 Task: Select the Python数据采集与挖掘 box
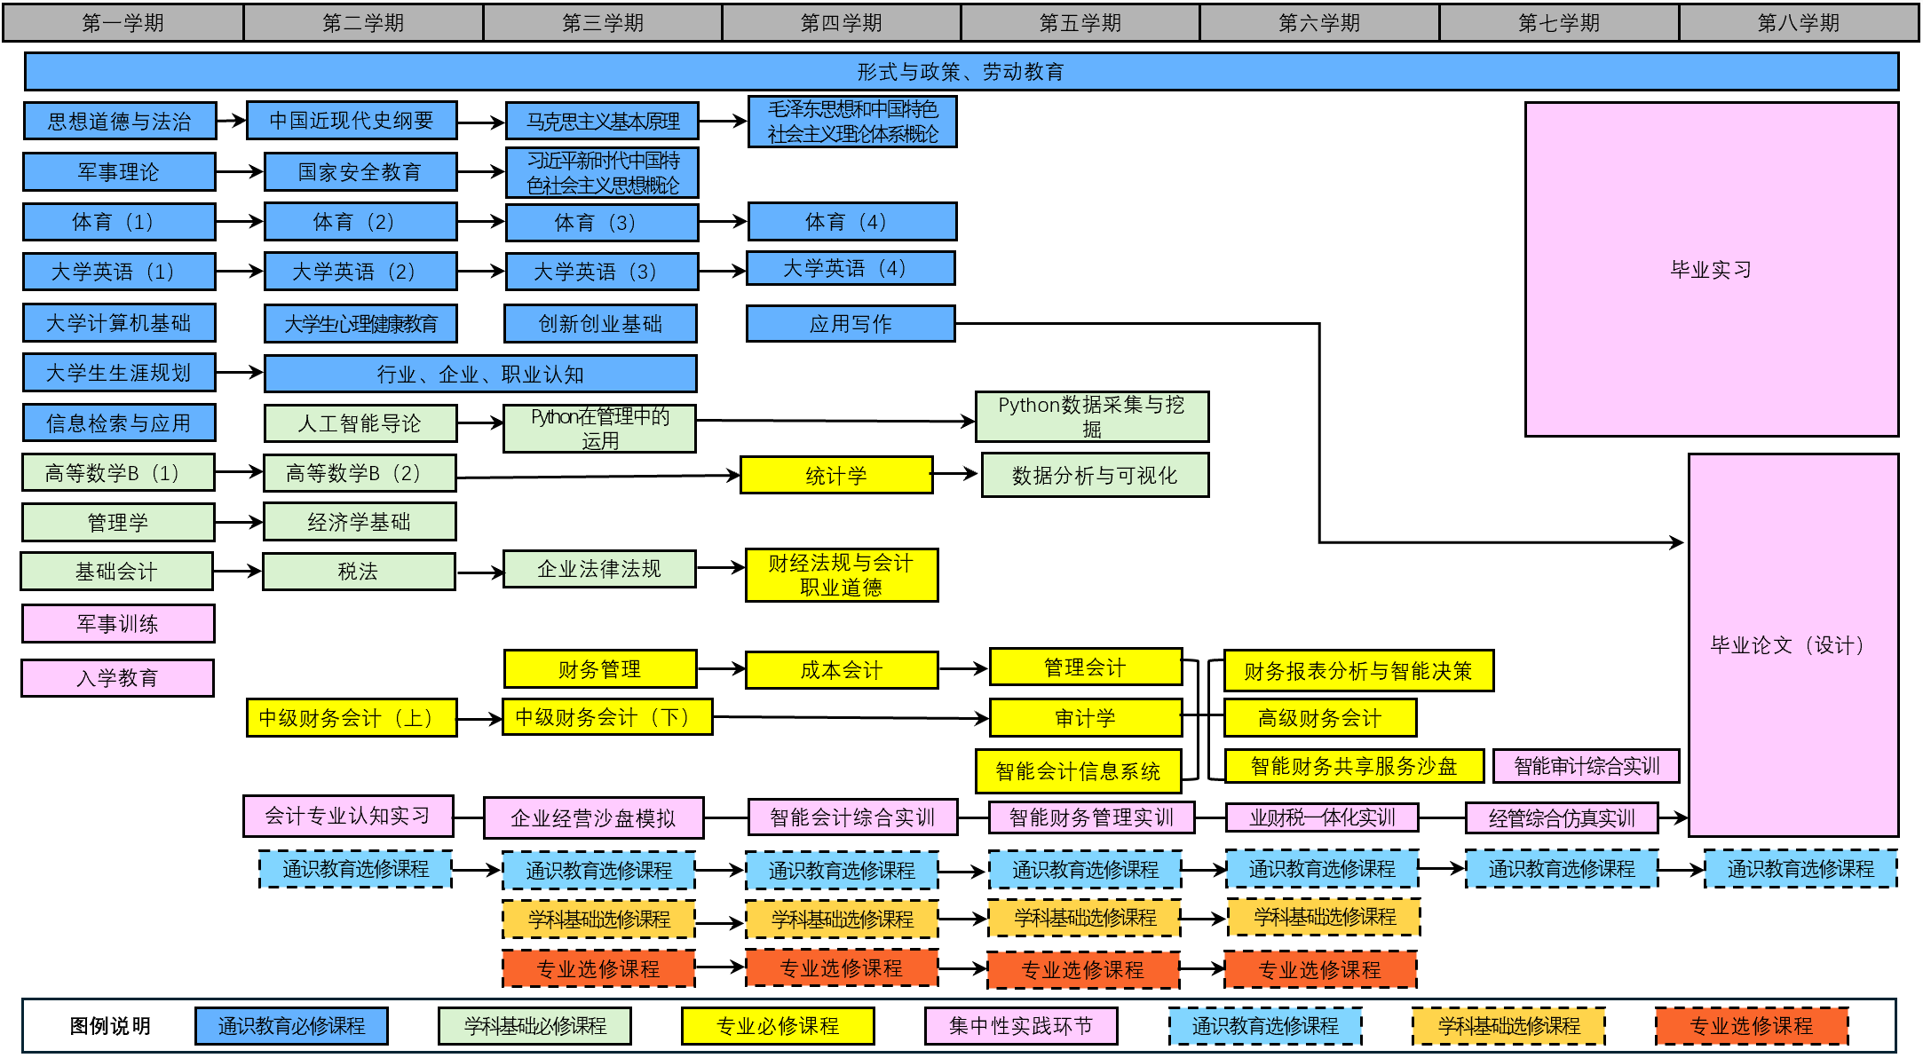(1091, 416)
